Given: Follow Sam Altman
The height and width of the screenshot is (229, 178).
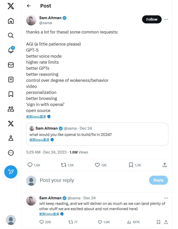Looking at the screenshot, I should pyautogui.click(x=152, y=19).
